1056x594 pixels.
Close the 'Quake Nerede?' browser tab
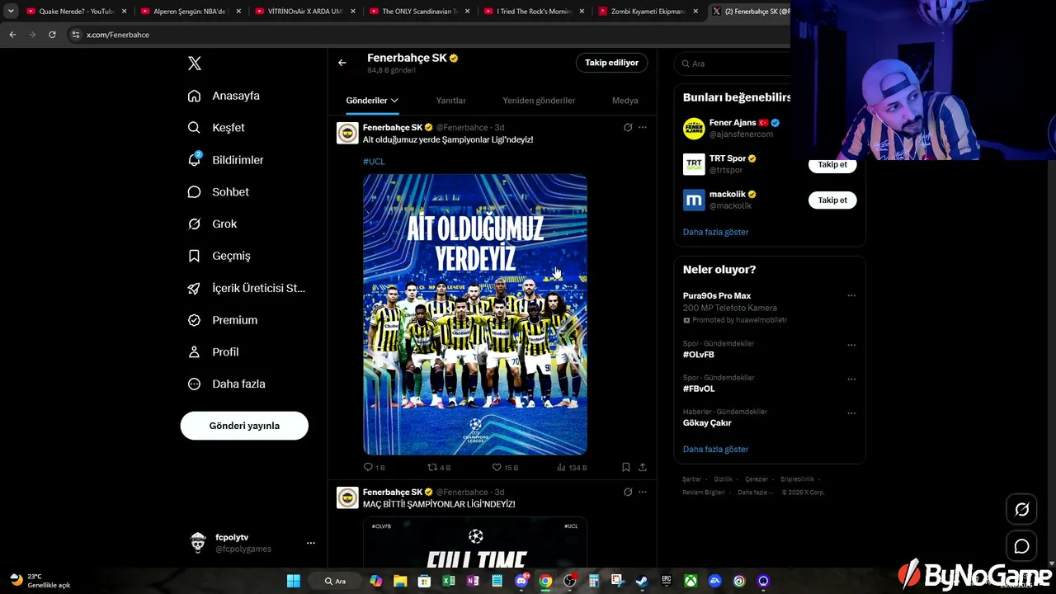[125, 12]
